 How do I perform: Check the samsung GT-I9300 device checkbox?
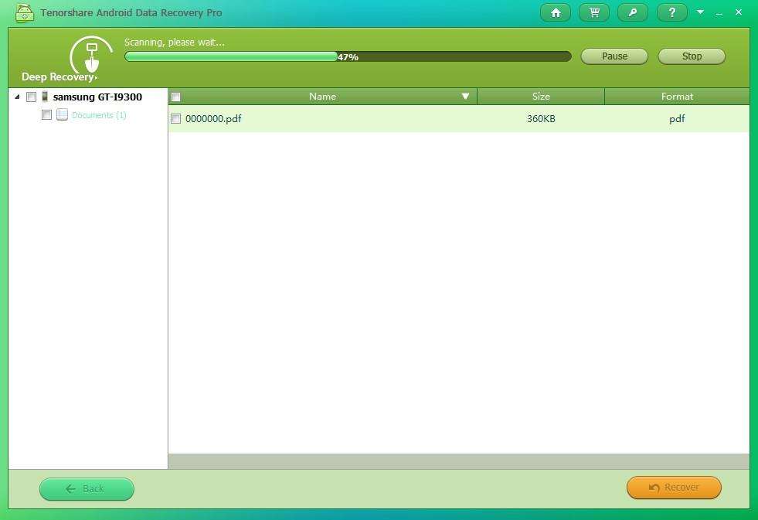(x=32, y=97)
